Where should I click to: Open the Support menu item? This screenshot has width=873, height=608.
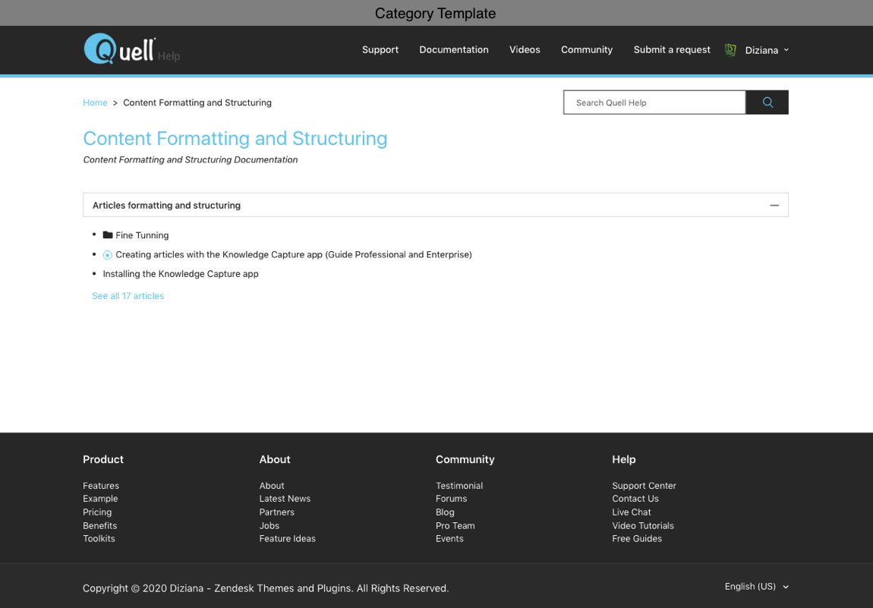(x=380, y=50)
